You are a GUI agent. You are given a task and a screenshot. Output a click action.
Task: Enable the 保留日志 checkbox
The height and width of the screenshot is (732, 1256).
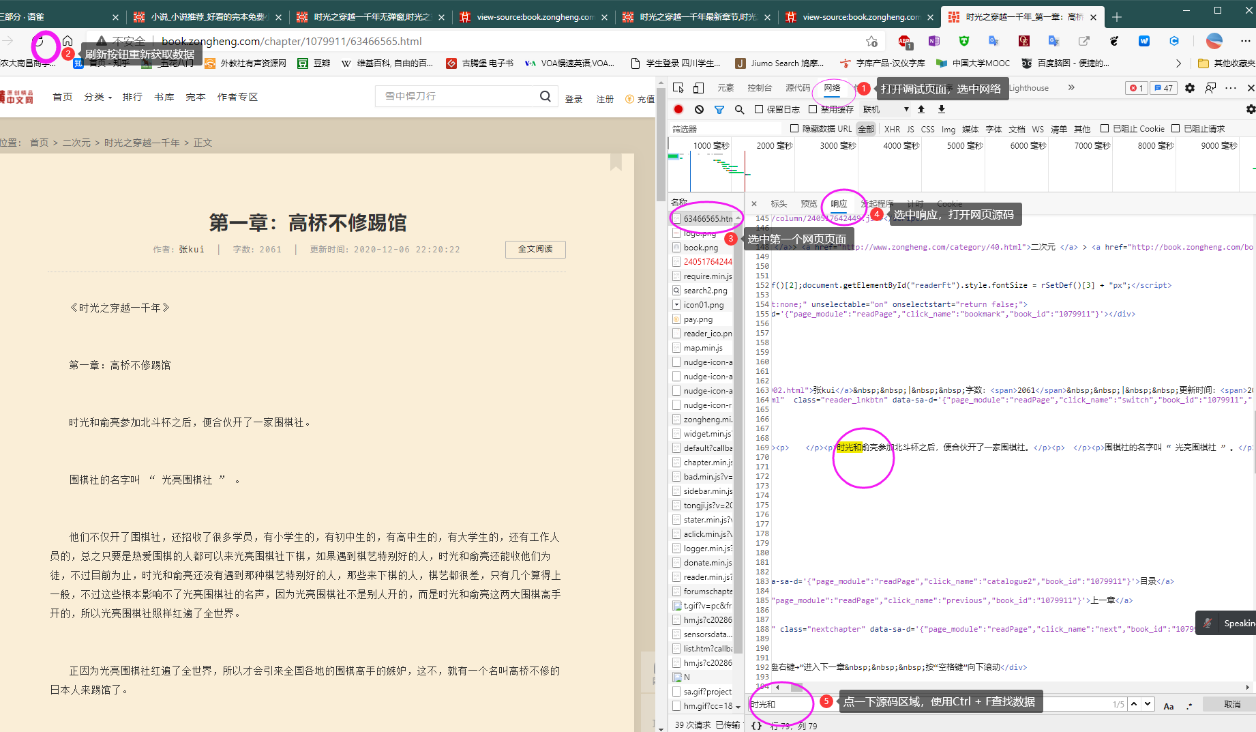click(x=759, y=109)
